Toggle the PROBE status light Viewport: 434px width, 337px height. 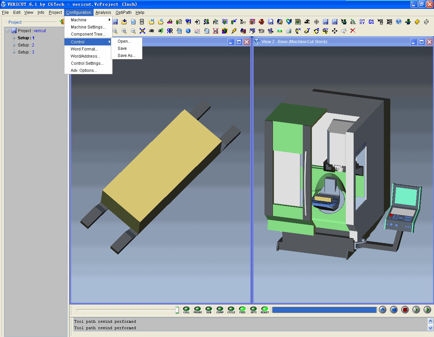tap(198, 310)
